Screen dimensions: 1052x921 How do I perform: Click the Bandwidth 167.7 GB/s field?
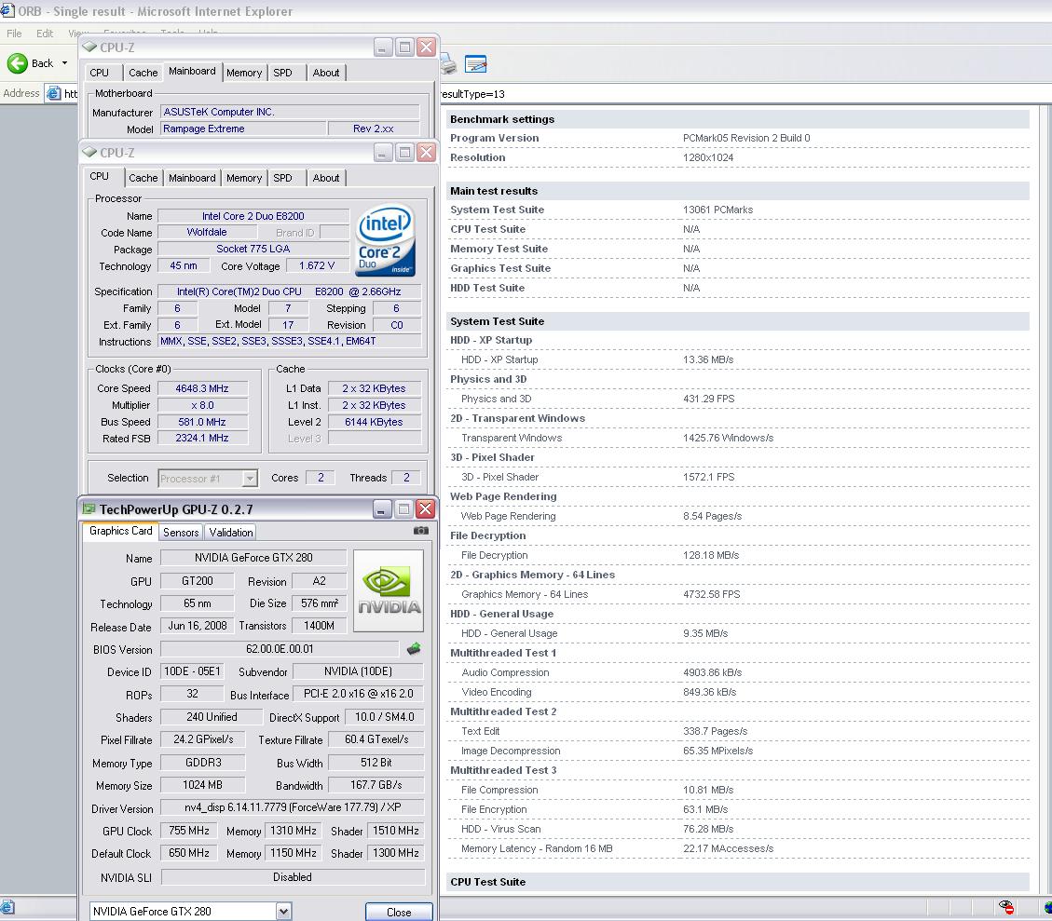(x=376, y=785)
